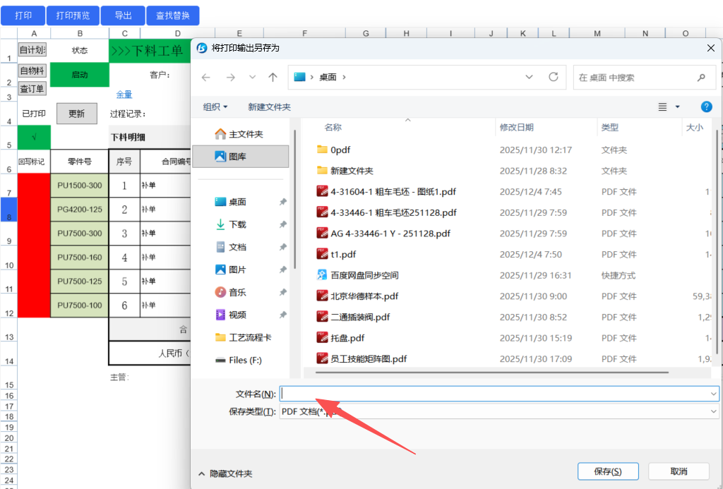Sort by 修改日期 column header
The height and width of the screenshot is (489, 723).
pyautogui.click(x=517, y=127)
